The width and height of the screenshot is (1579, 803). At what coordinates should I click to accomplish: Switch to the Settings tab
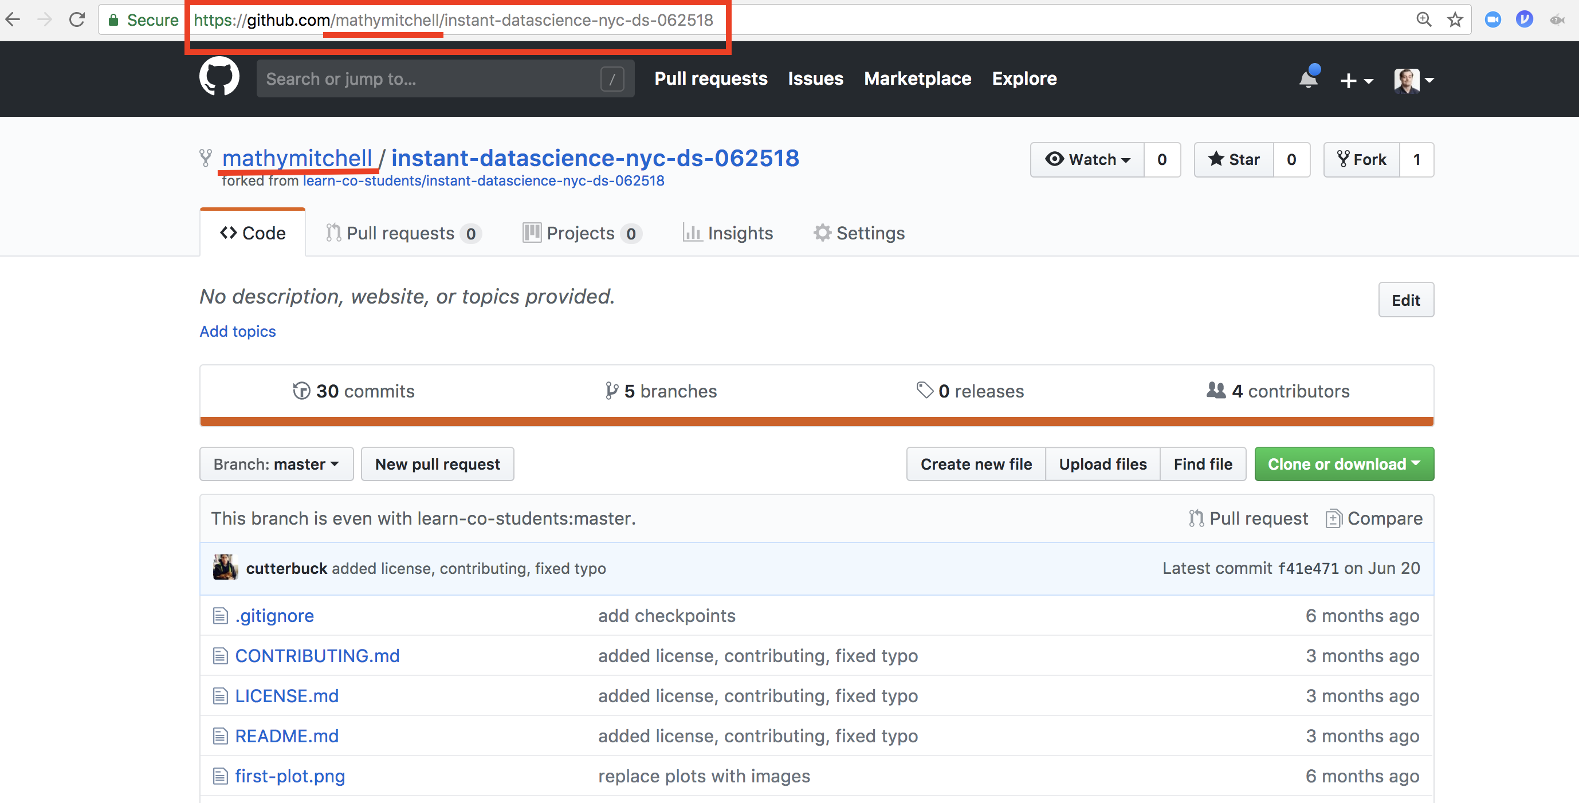tap(859, 233)
